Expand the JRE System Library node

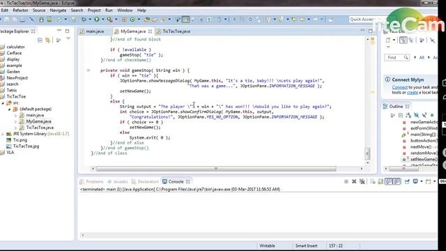click(3, 134)
